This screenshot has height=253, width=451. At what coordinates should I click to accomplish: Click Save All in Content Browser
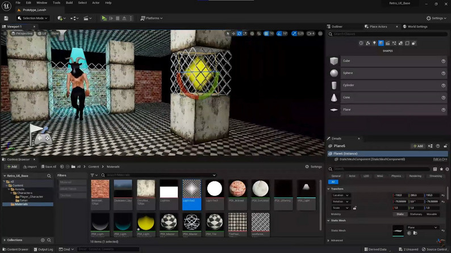(x=49, y=167)
